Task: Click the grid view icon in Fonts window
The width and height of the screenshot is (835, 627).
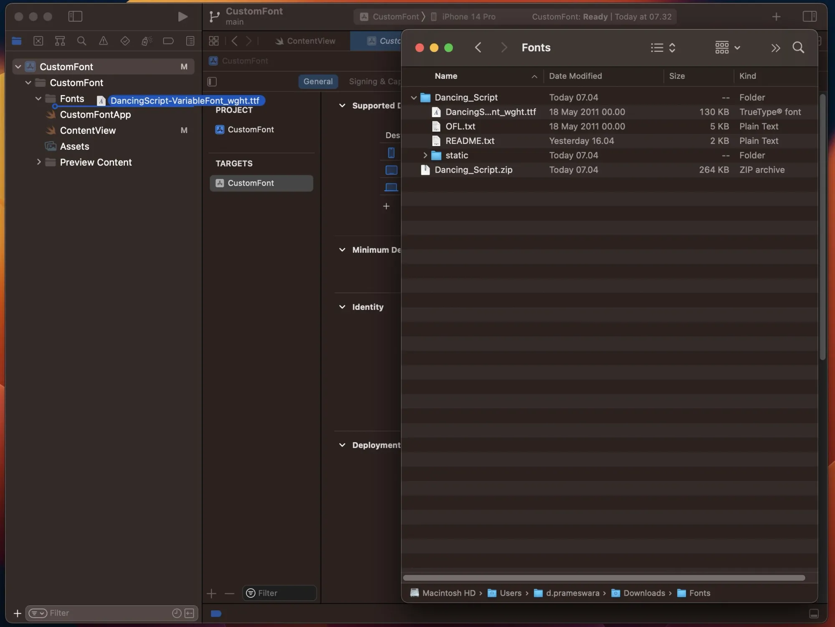Action: tap(721, 48)
